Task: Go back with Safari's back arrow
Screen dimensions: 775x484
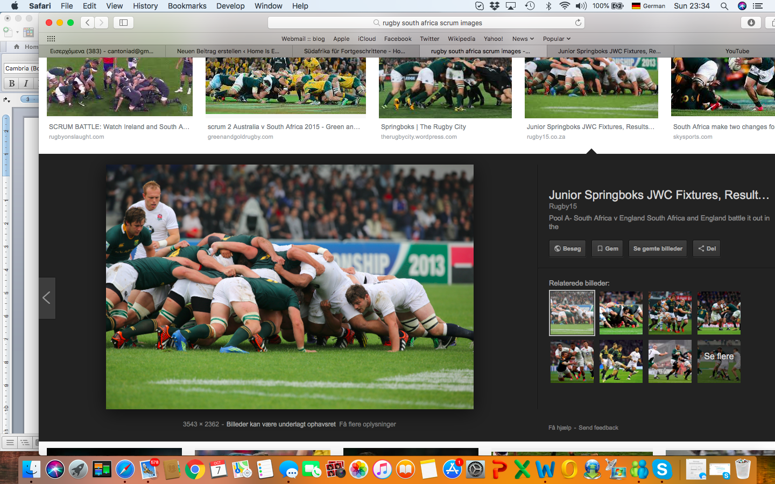Action: [88, 23]
